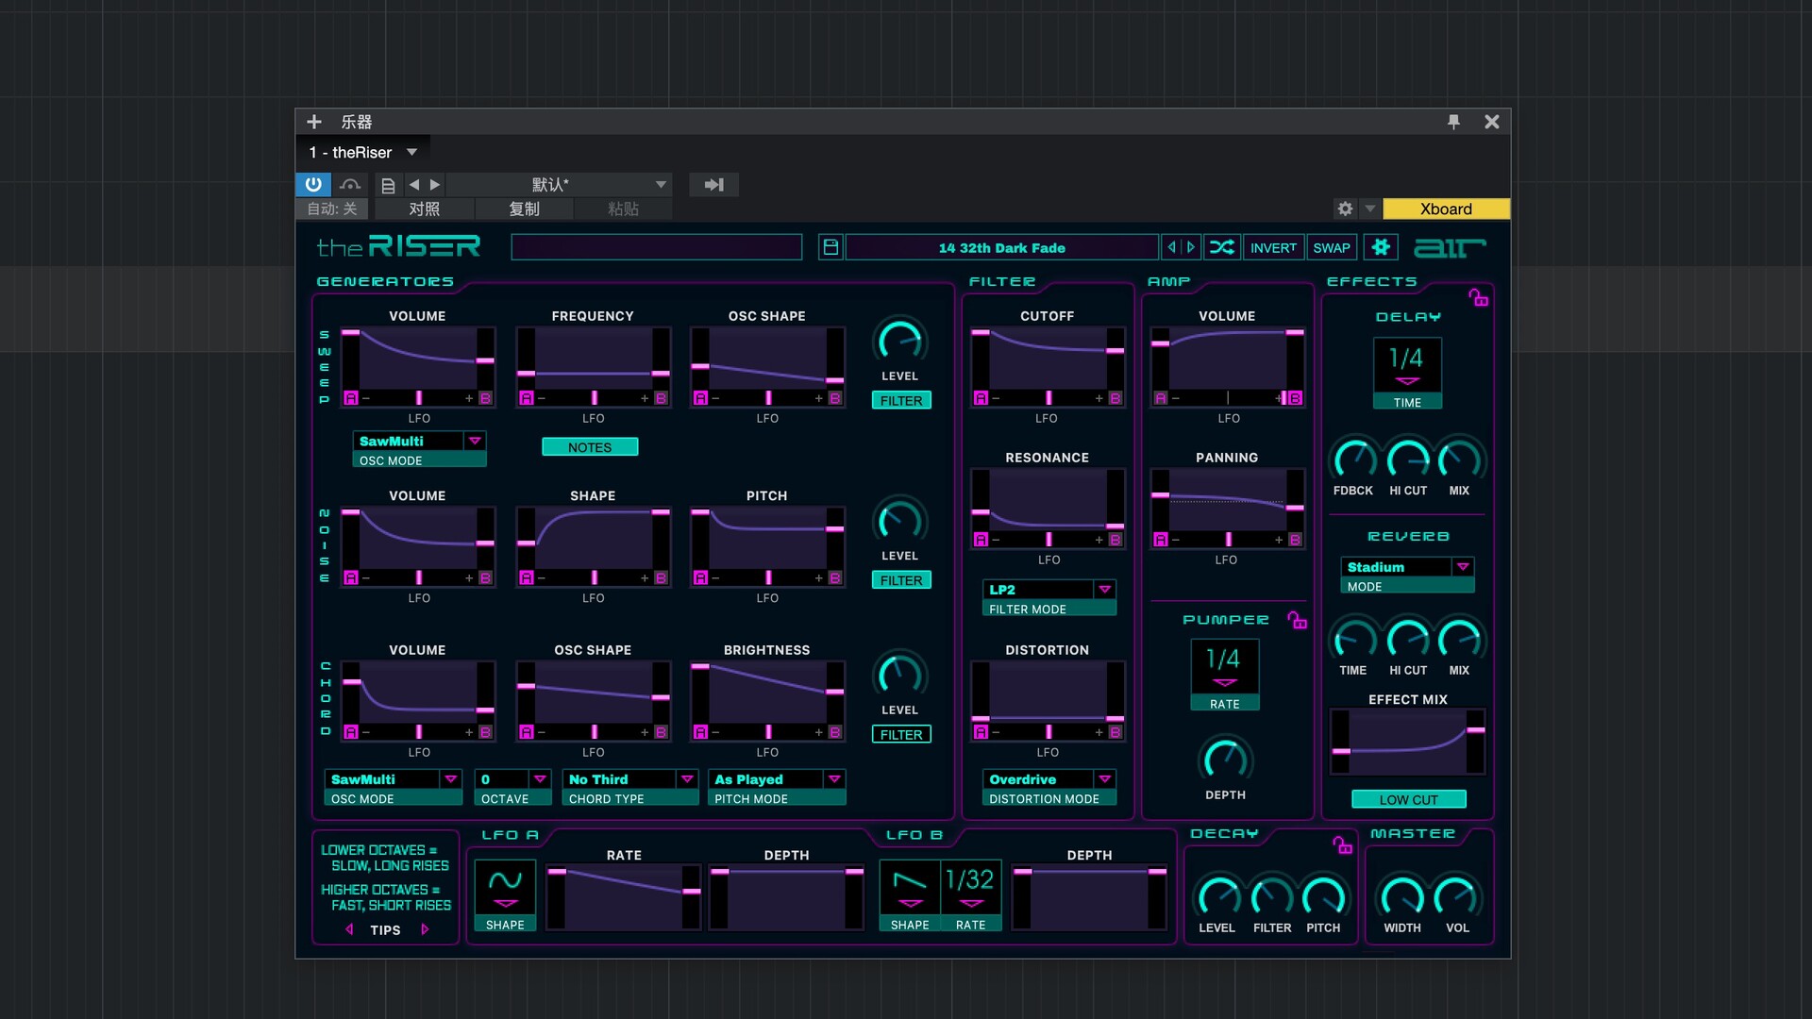Toggle the Pumper lock icon
This screenshot has height=1019, width=1812.
coord(1297,620)
